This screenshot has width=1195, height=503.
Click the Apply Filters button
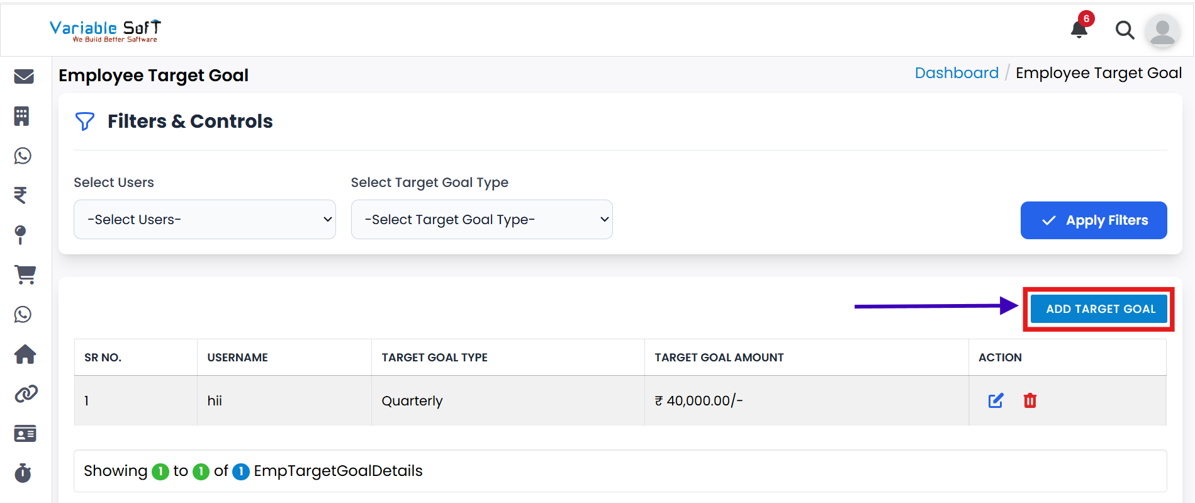pyautogui.click(x=1093, y=220)
